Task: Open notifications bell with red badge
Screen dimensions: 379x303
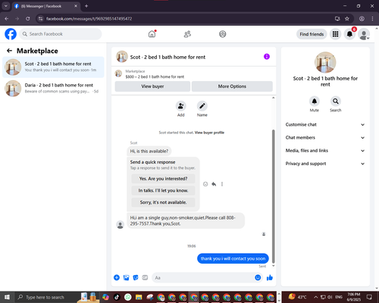Action: pos(349,34)
